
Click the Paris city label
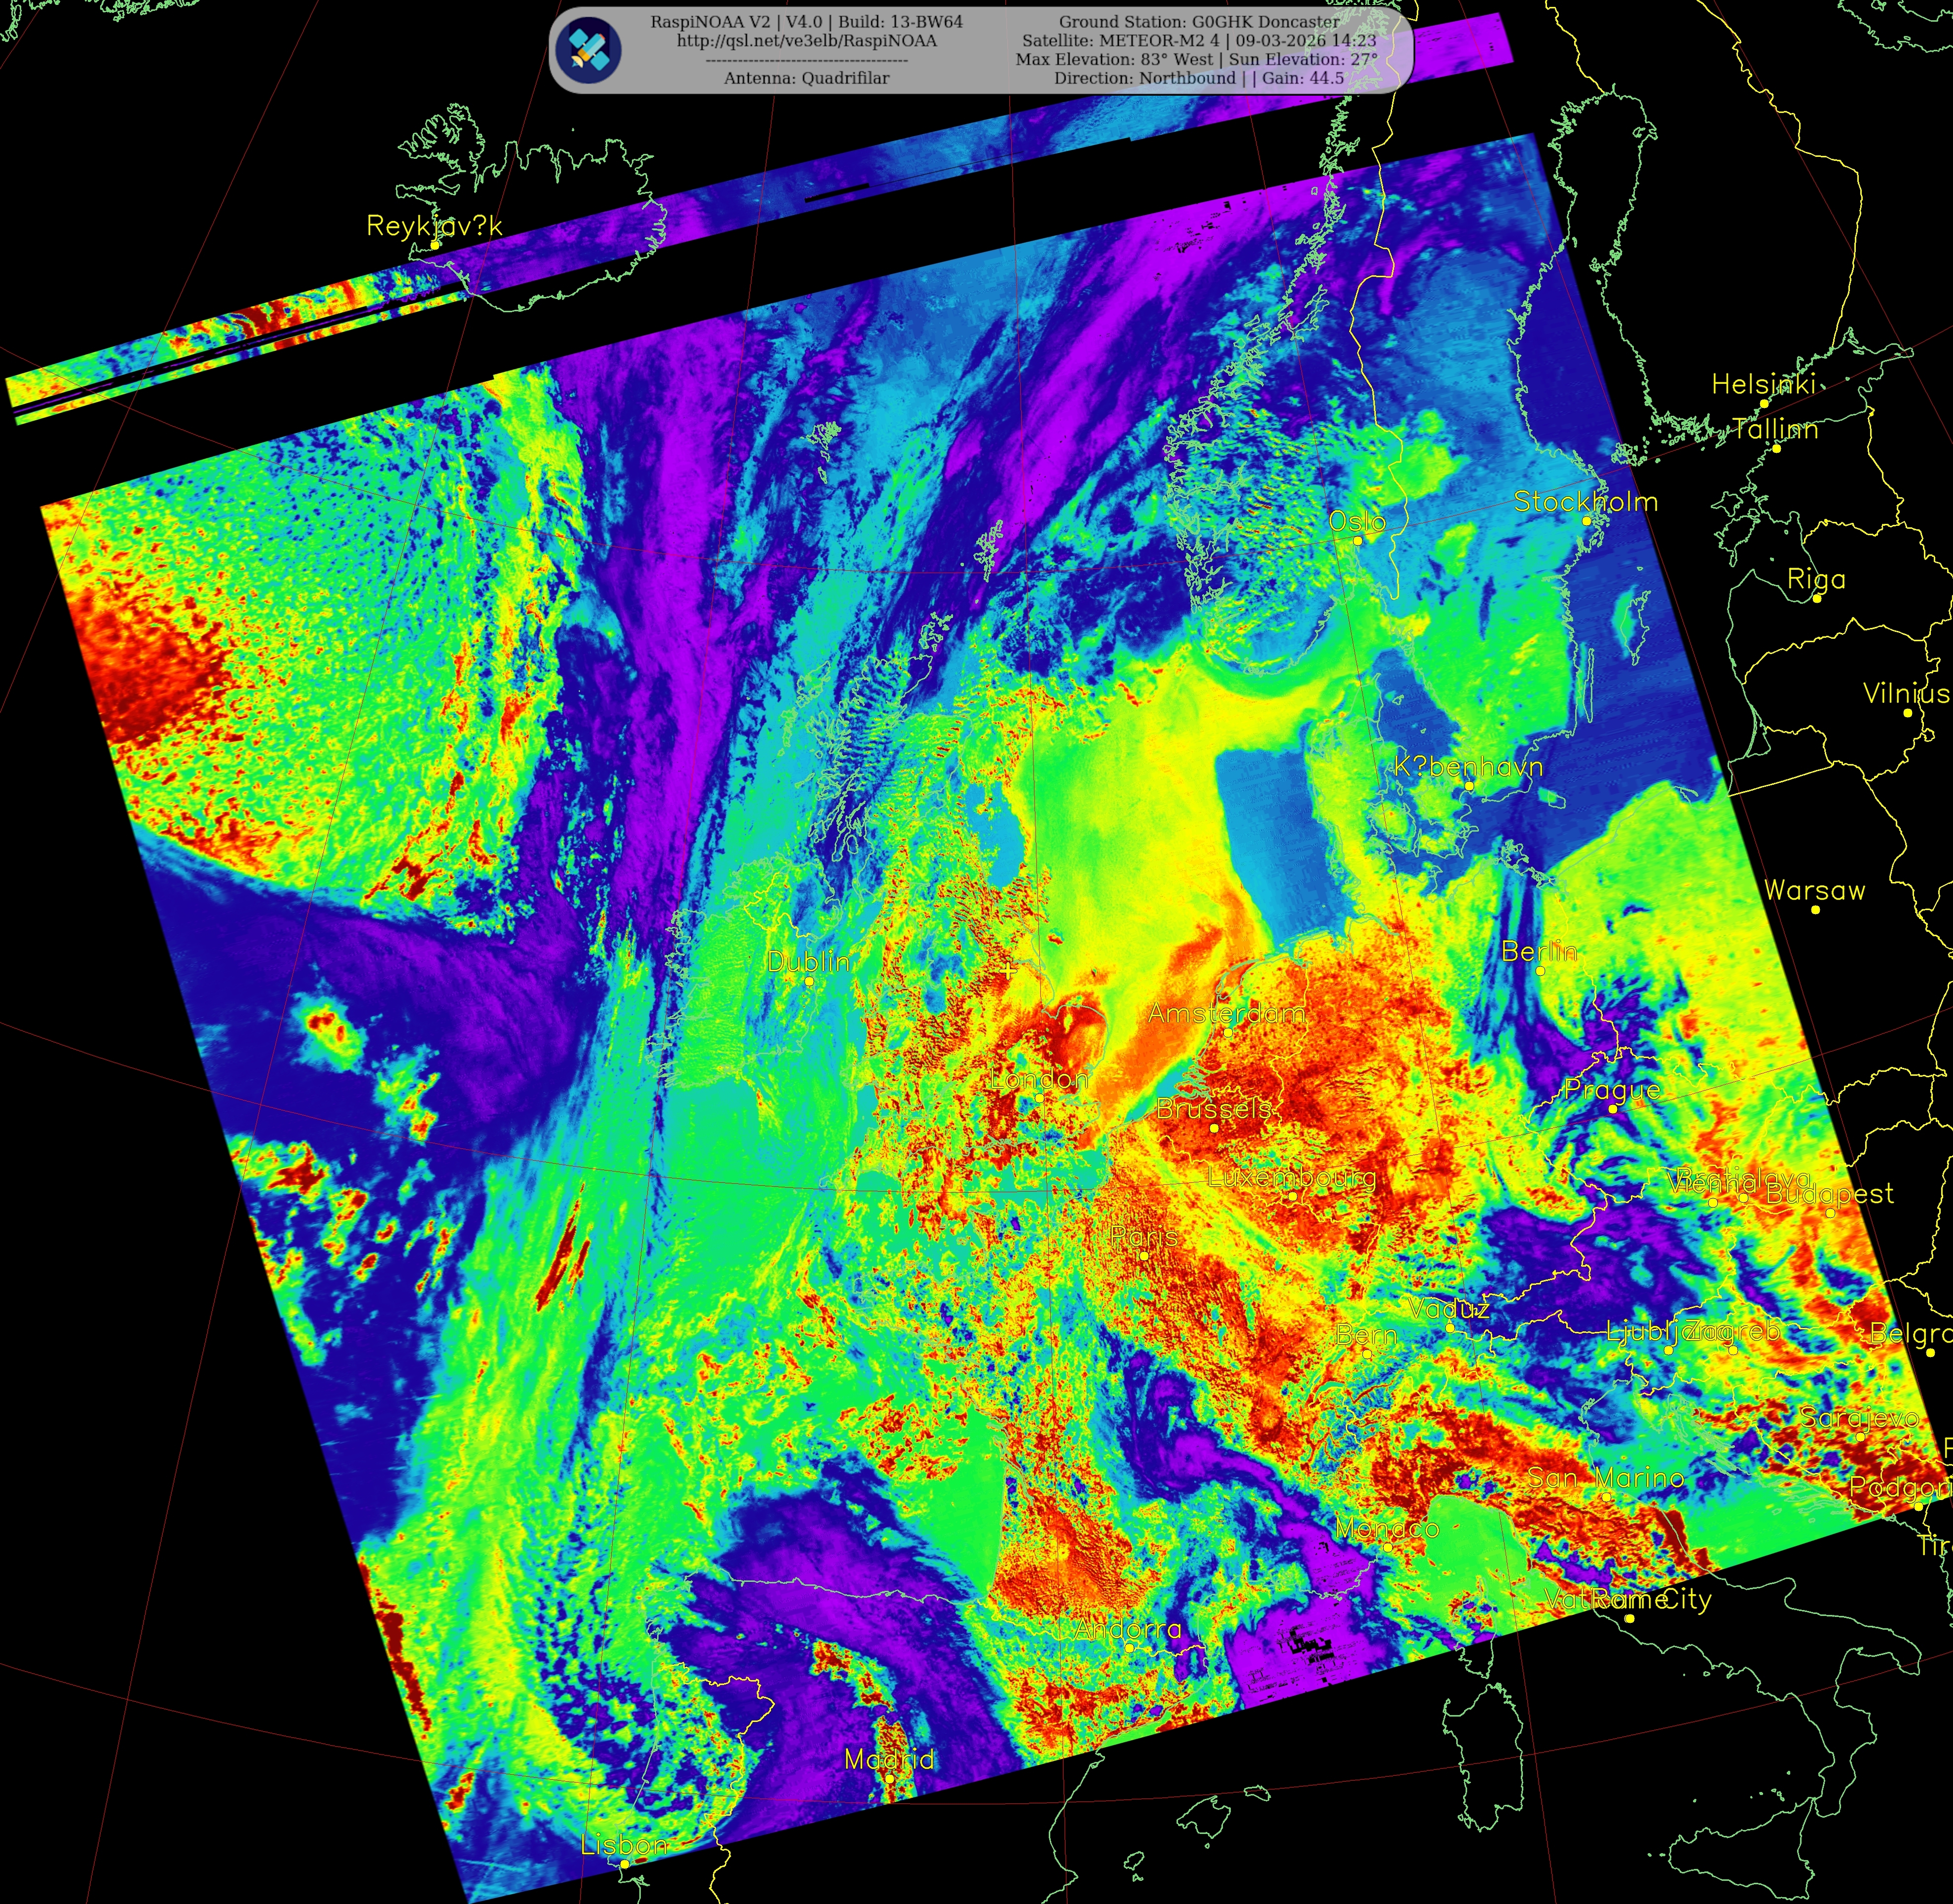point(1144,1237)
